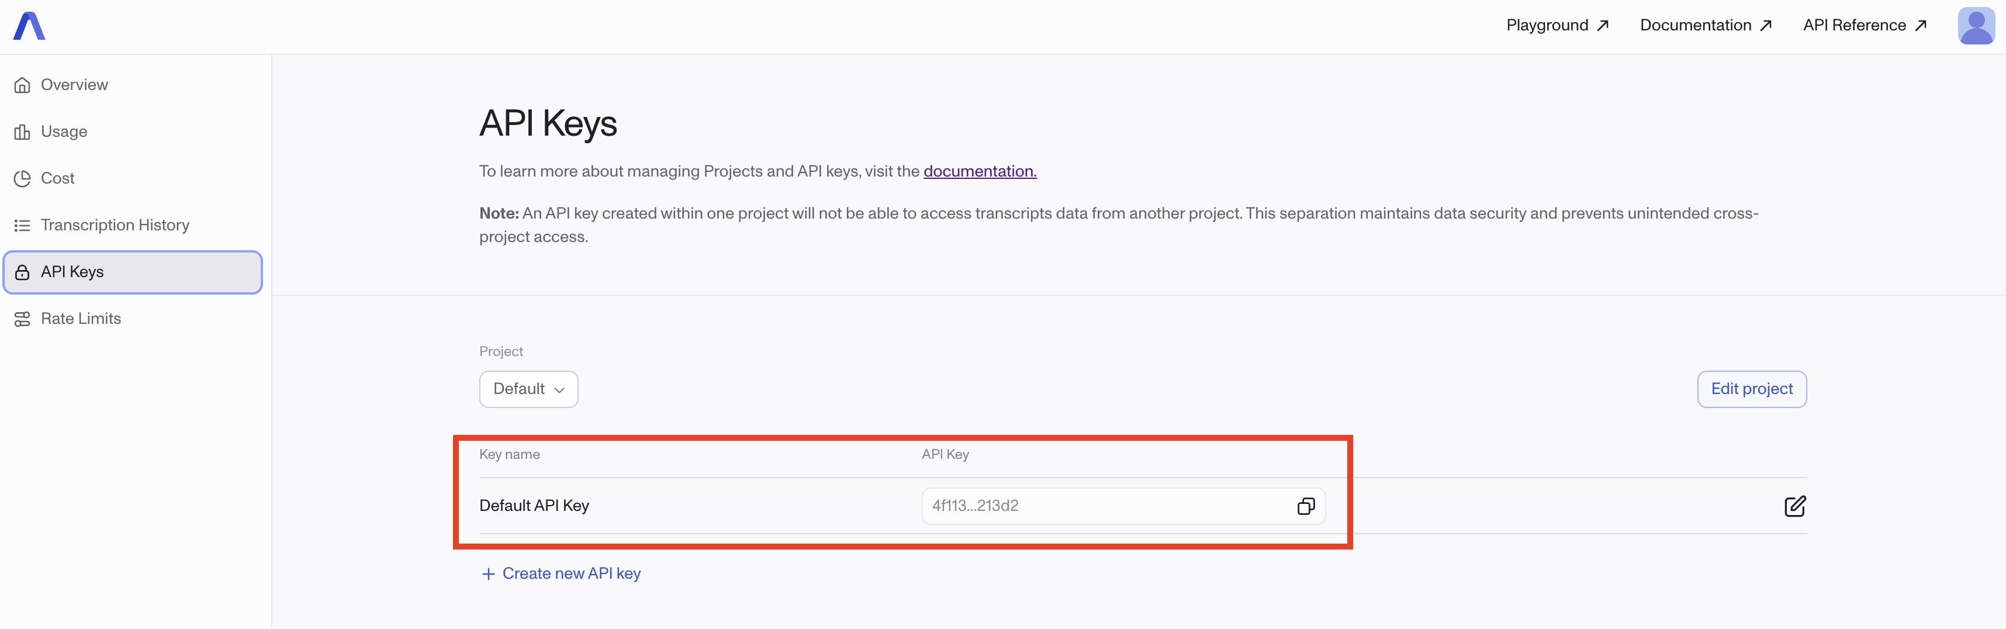This screenshot has width=2006, height=629.
Task: Click the Cost pie chart icon
Action: pyautogui.click(x=22, y=178)
